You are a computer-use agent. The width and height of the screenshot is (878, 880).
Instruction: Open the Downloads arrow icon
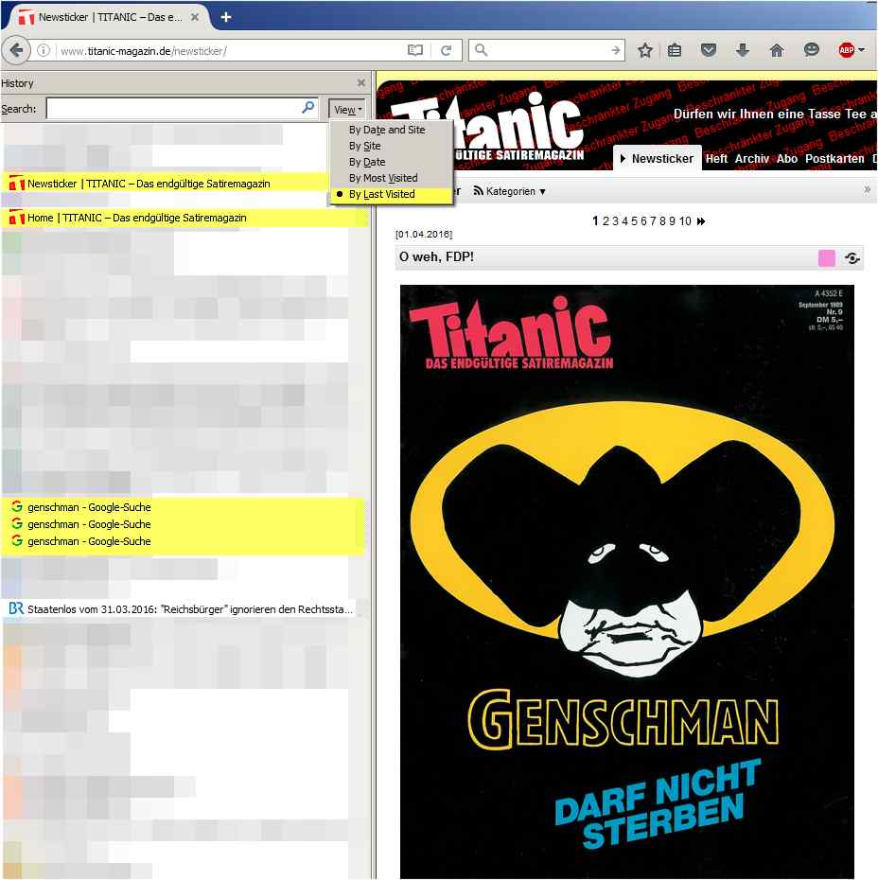coord(743,50)
